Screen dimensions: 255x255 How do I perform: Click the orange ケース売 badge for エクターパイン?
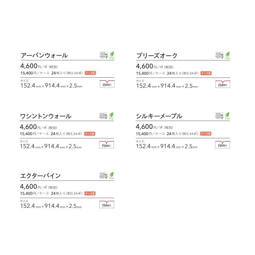pyautogui.click(x=90, y=193)
